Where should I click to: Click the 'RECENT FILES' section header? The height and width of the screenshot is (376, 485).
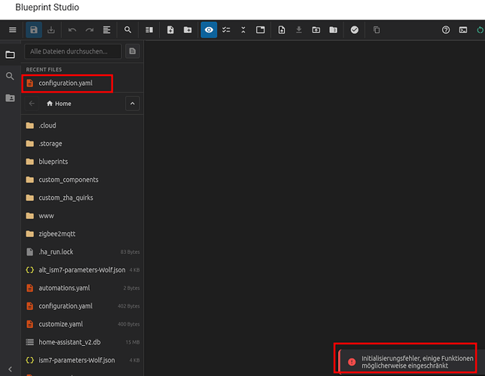tap(44, 69)
